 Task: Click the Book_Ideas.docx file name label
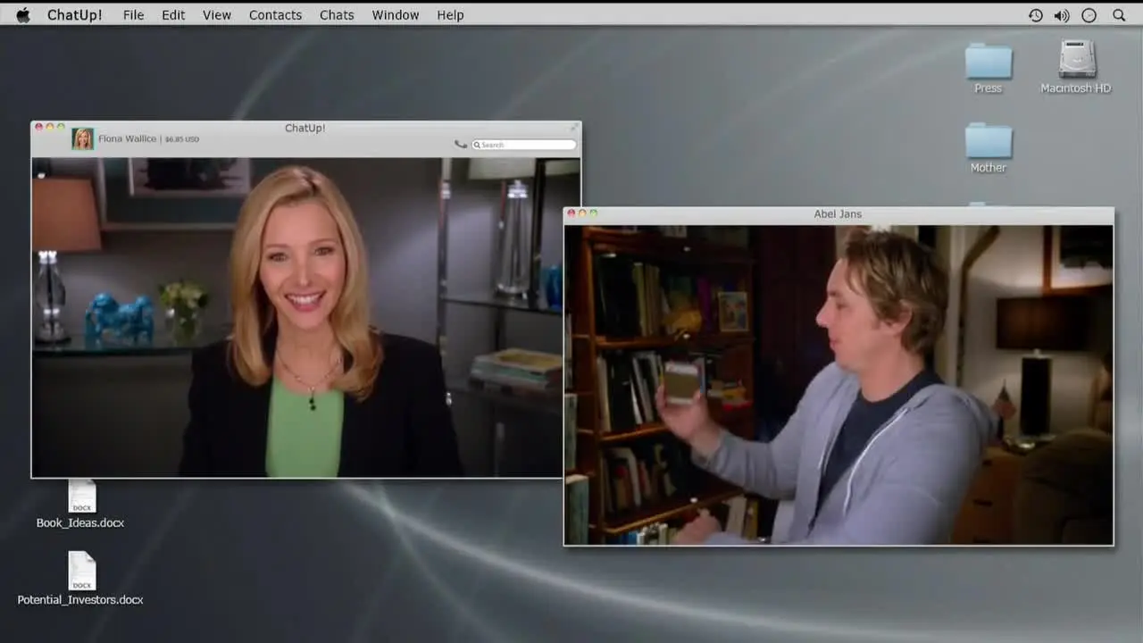coord(80,523)
